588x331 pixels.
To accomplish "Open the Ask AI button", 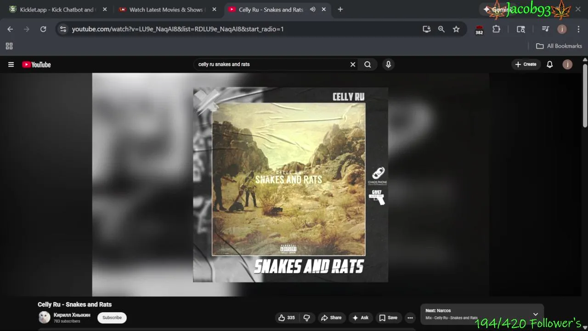I will point(360,318).
